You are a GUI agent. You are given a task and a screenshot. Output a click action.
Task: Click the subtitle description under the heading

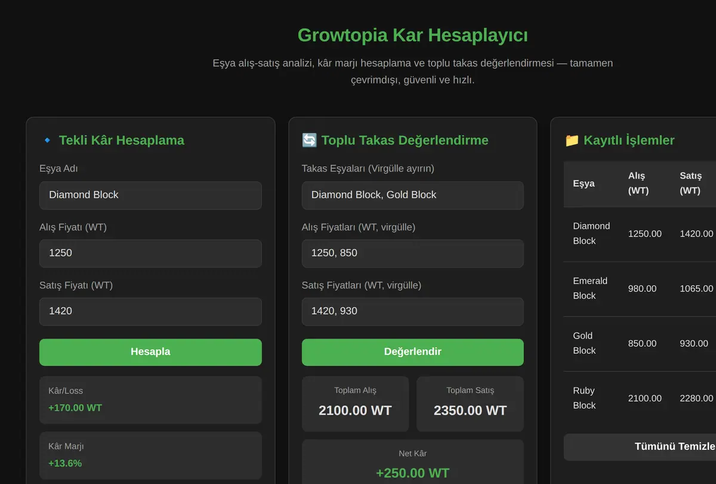[413, 72]
